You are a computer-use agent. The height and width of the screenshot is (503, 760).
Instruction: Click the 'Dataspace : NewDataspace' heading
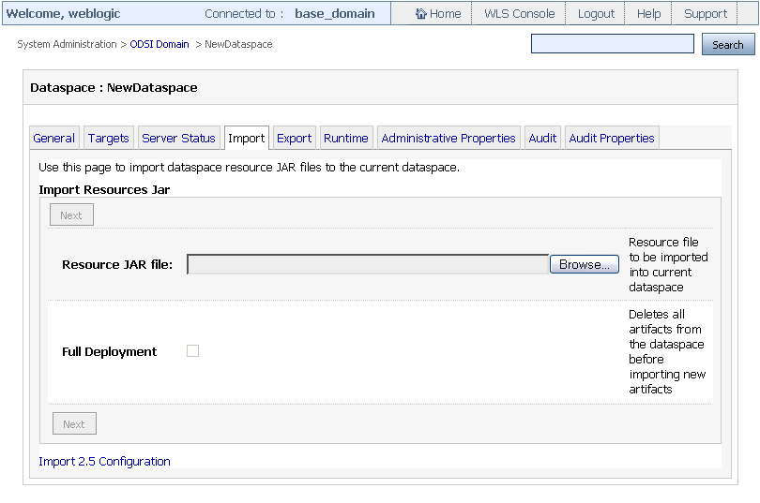[x=114, y=87]
